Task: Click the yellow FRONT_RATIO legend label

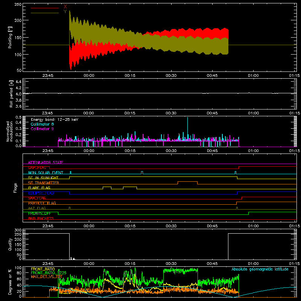Action: point(43,269)
